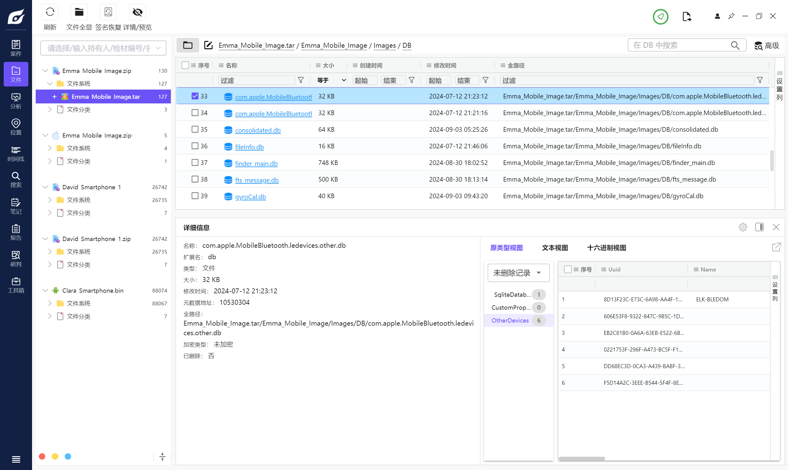This screenshot has height=470, width=788.
Task: Open the 等于 size filter dropdown
Action: tap(331, 80)
